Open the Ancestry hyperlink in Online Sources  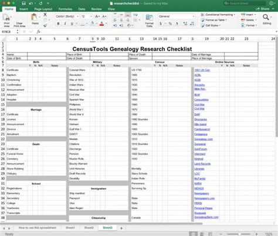click(x=199, y=85)
